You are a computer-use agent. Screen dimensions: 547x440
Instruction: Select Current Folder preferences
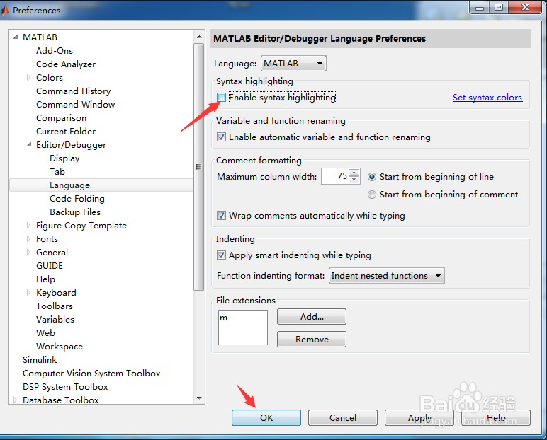[66, 132]
